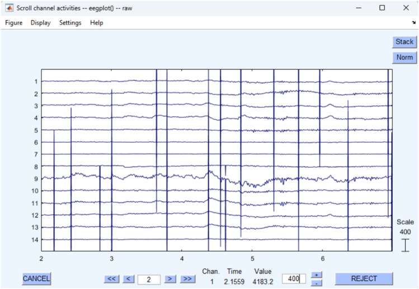Click channel label 12 on the y-axis
The height and width of the screenshot is (289, 419).
pyautogui.click(x=35, y=215)
